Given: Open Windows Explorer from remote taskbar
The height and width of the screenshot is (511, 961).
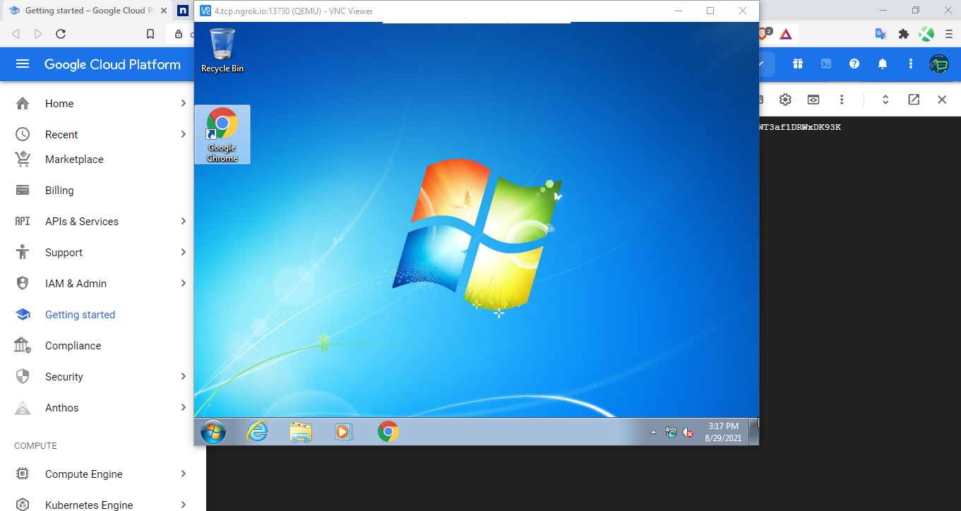Looking at the screenshot, I should pos(301,431).
